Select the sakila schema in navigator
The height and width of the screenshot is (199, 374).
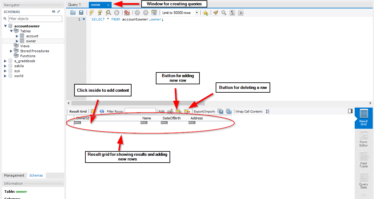(19, 66)
